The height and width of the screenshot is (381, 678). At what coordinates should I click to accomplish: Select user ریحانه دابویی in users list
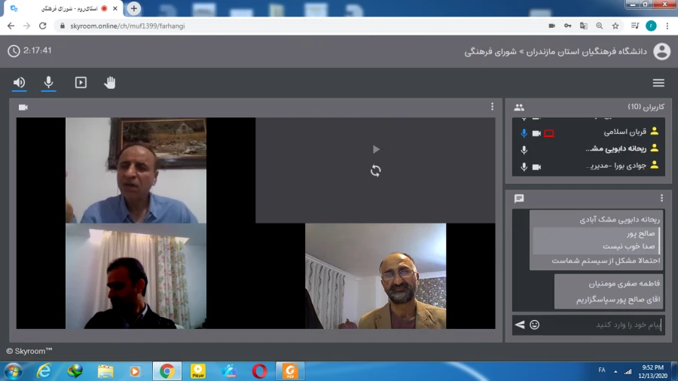[x=616, y=149]
